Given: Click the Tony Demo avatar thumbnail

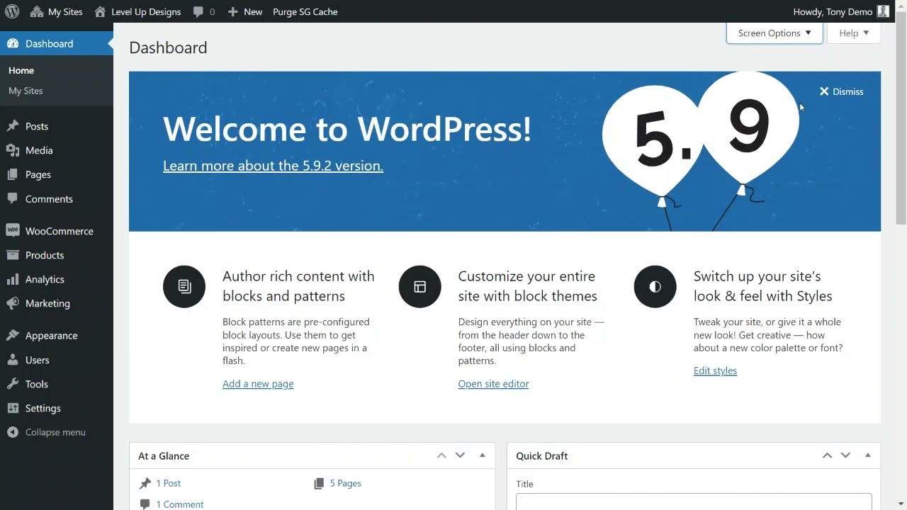Looking at the screenshot, I should 883,11.
